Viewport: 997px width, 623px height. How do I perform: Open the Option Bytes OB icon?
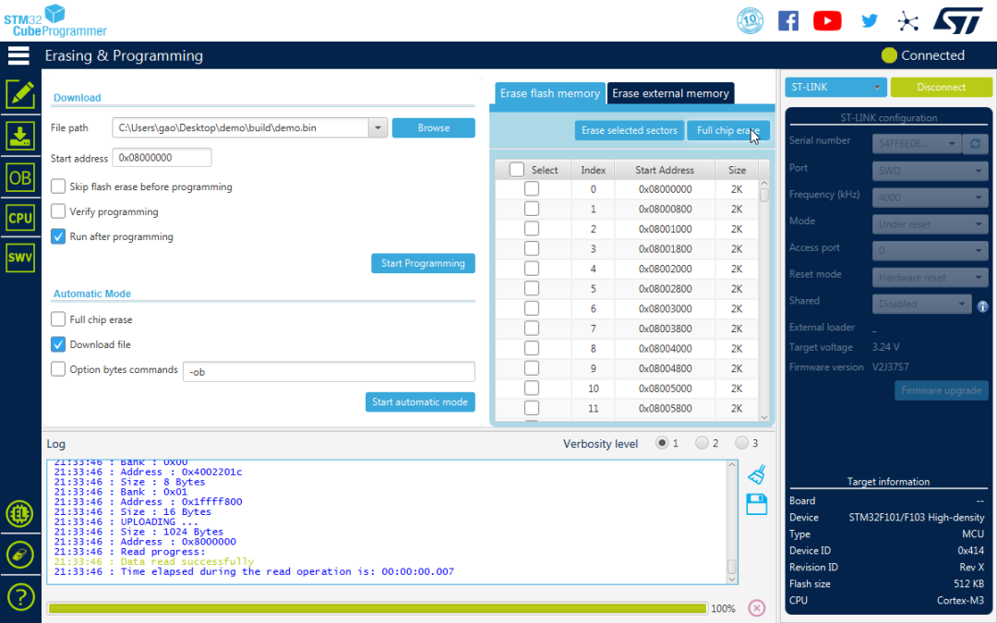20,177
